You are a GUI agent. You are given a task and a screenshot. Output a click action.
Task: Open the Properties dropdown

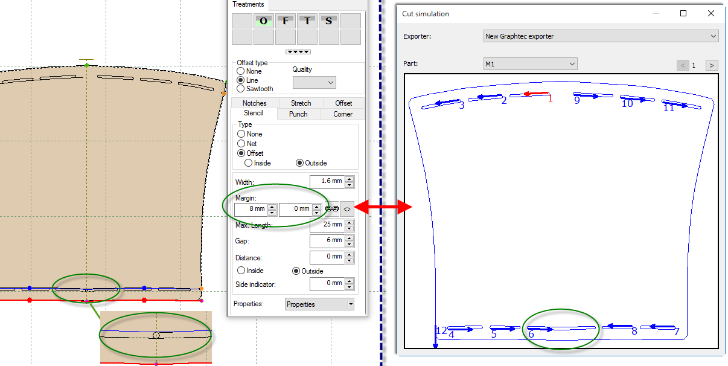(319, 304)
